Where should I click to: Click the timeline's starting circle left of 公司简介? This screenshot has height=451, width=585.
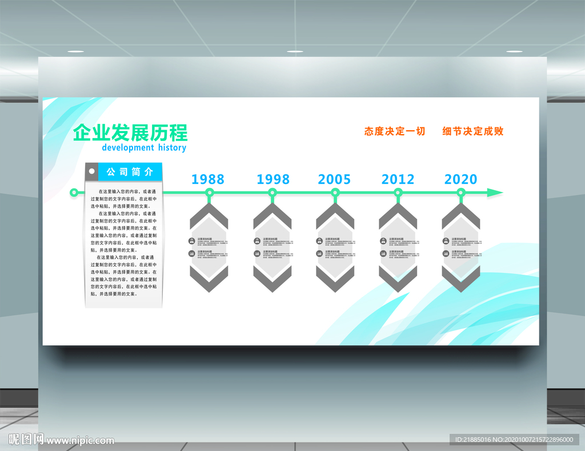(74, 193)
